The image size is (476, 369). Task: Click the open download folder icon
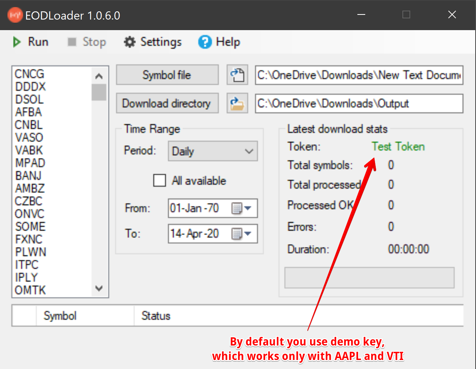tap(237, 103)
